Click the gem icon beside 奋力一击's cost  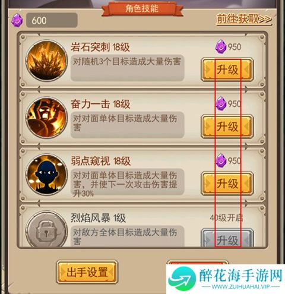click(221, 103)
